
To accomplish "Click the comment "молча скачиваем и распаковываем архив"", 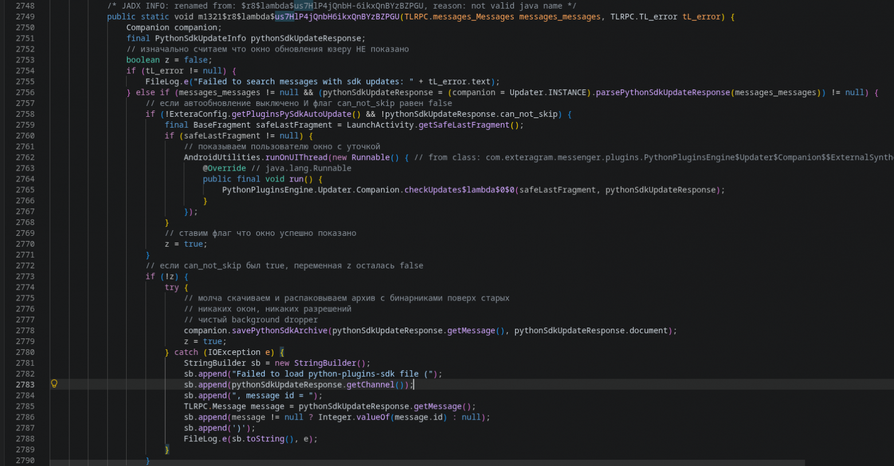I will [347, 298].
